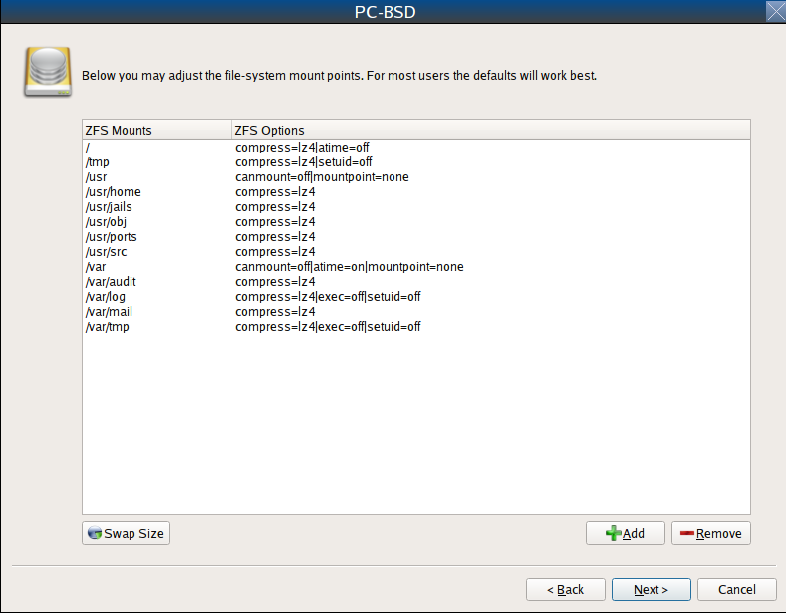Click the compress=lz4 option for /usr/ports
Viewport: 786px width, 613px height.
(275, 237)
